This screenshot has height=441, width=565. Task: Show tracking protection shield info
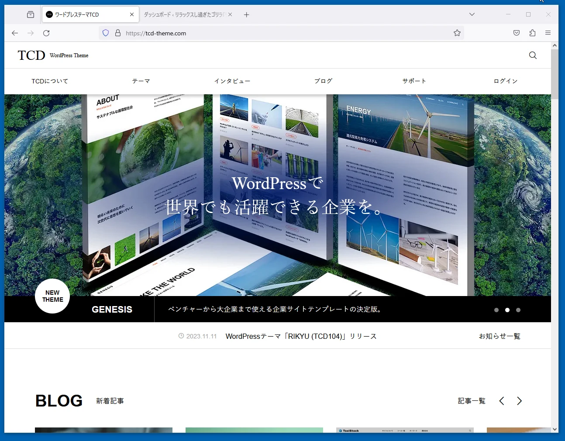click(106, 33)
